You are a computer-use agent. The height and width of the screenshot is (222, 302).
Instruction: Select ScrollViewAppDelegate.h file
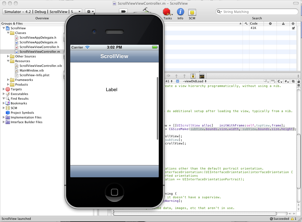pos(38,38)
